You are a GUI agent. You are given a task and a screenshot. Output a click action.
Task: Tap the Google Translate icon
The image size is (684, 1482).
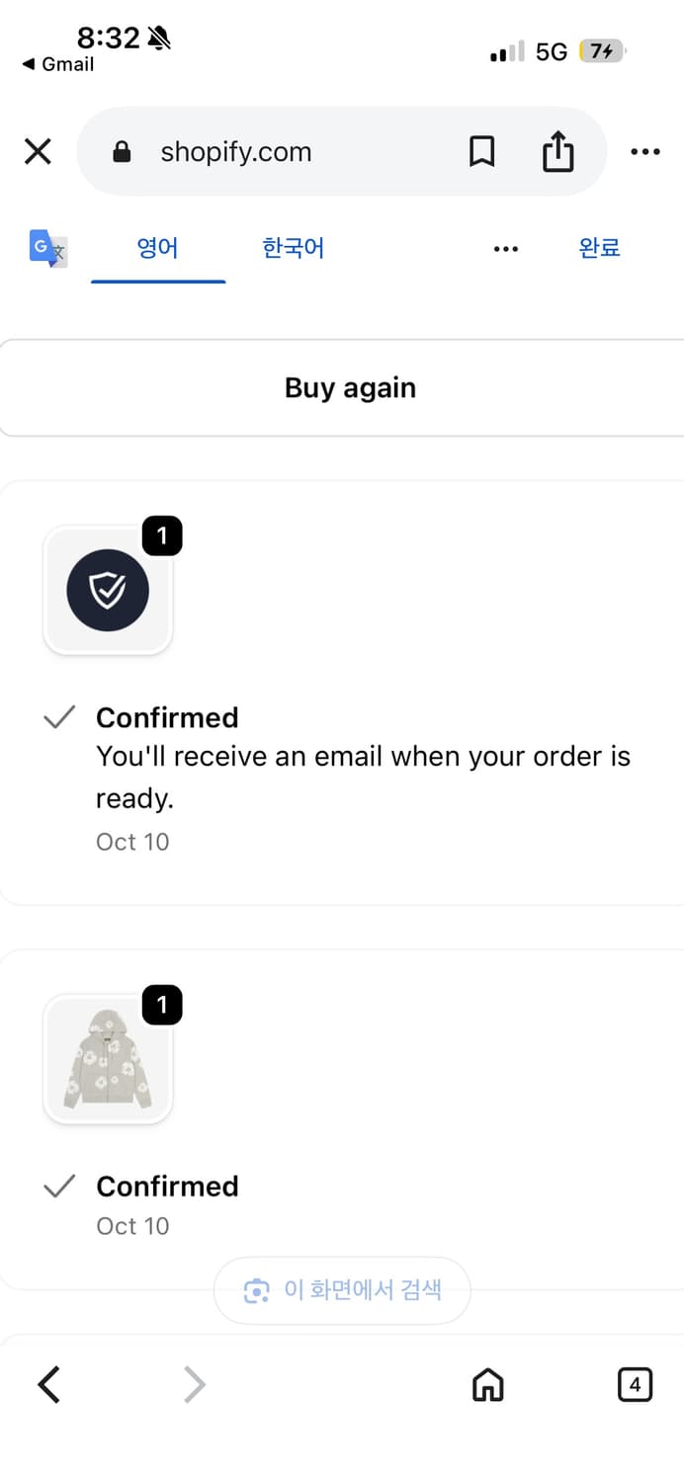(x=47, y=248)
